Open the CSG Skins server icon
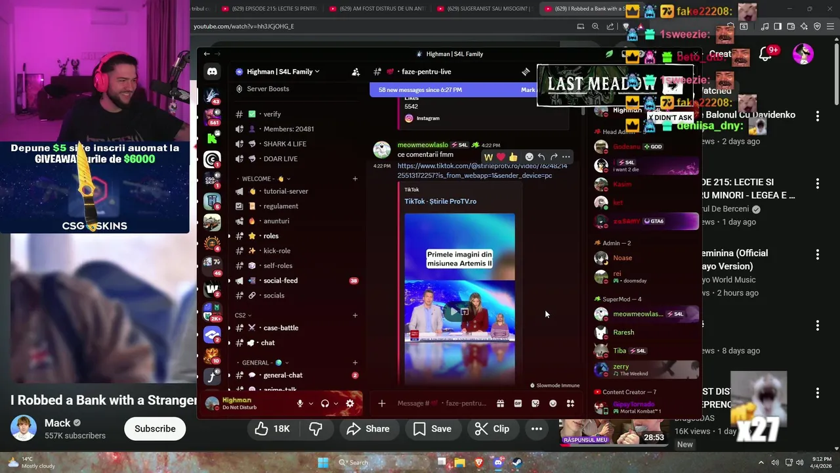Viewport: 840px width, 473px height. (x=212, y=179)
